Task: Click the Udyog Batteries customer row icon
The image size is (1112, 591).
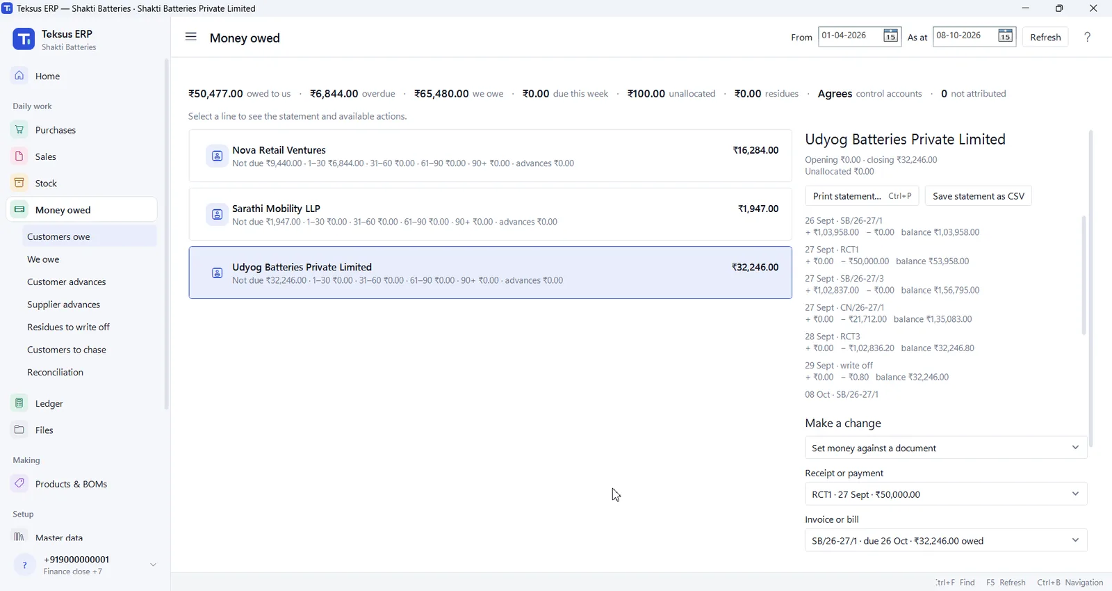Action: [x=217, y=273]
